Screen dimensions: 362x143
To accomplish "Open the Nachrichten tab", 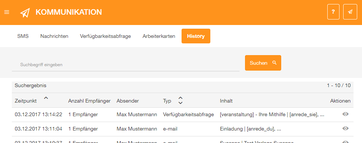I will 54,36.
